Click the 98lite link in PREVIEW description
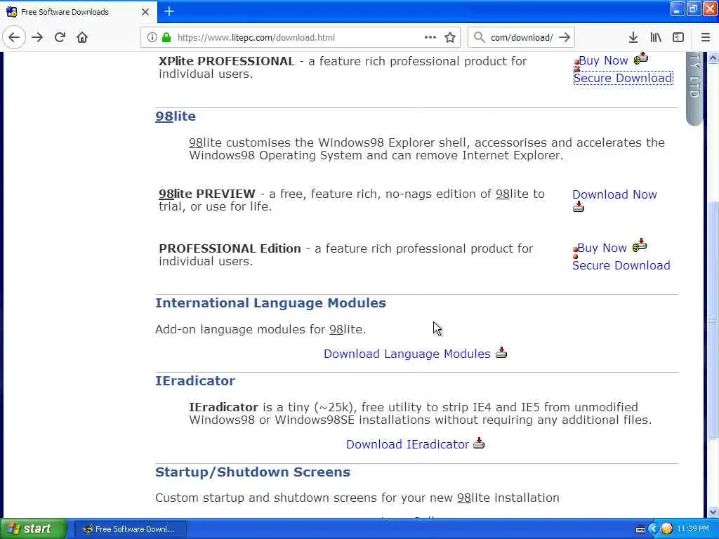The width and height of the screenshot is (719, 539). coord(512,194)
